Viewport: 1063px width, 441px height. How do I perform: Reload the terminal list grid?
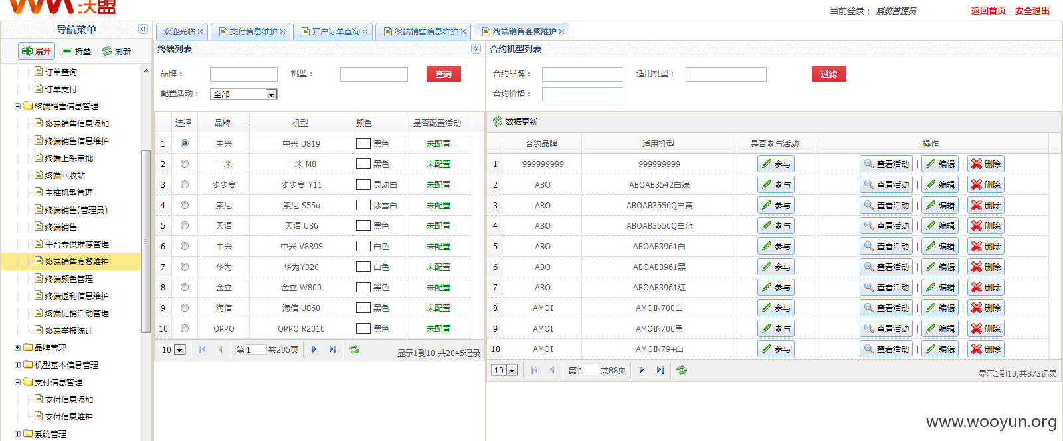pyautogui.click(x=354, y=349)
